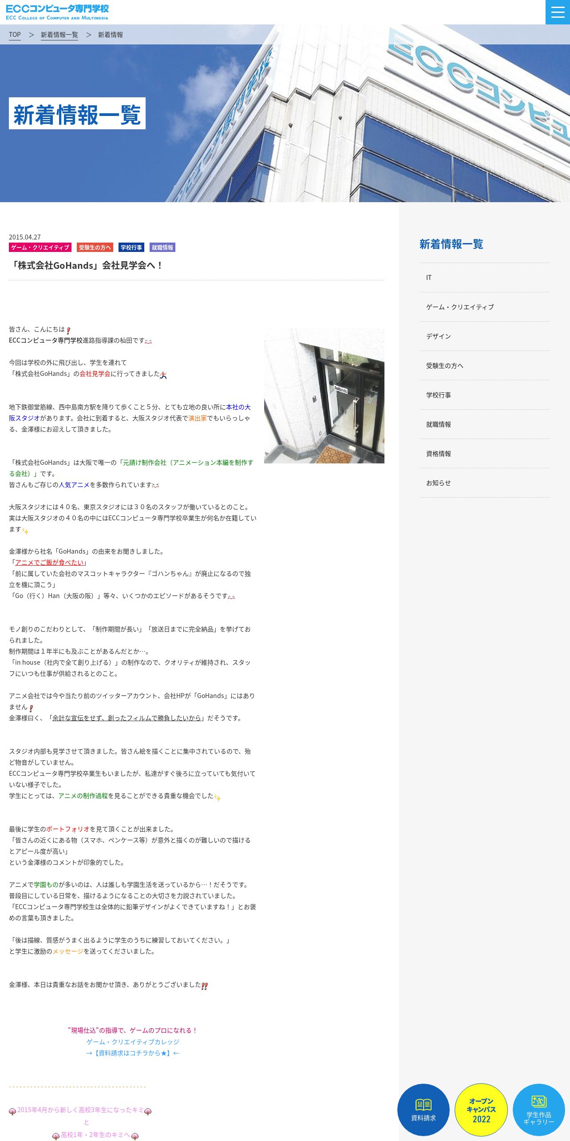Open 就職情報 in sidebar list
The image size is (570, 1141).
(484, 424)
